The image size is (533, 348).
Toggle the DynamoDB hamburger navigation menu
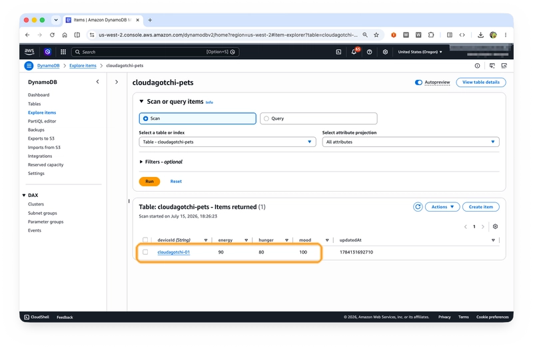coord(29,65)
